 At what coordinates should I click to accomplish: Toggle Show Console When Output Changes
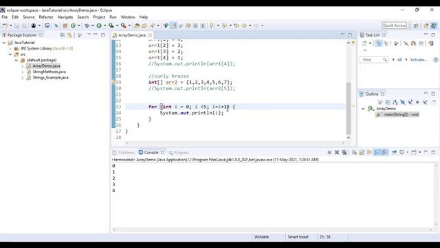(377, 152)
